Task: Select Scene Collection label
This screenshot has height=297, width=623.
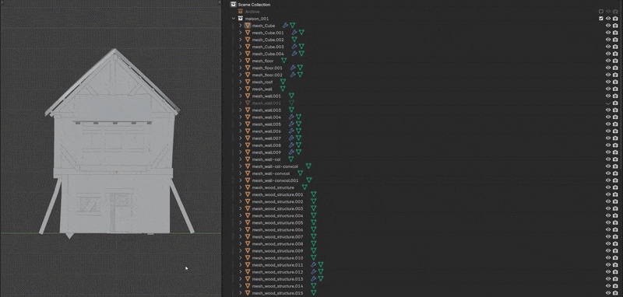Action: point(254,5)
